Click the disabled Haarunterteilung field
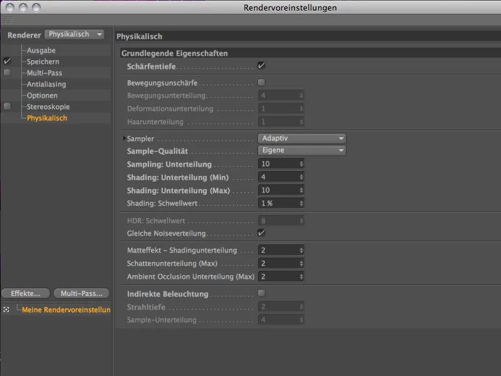This screenshot has width=501, height=376. coord(281,122)
